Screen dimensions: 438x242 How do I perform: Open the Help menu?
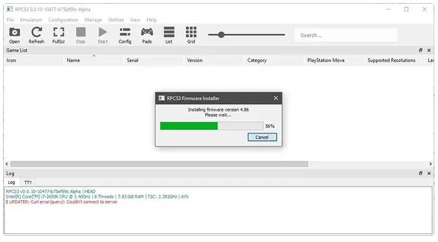(152, 20)
